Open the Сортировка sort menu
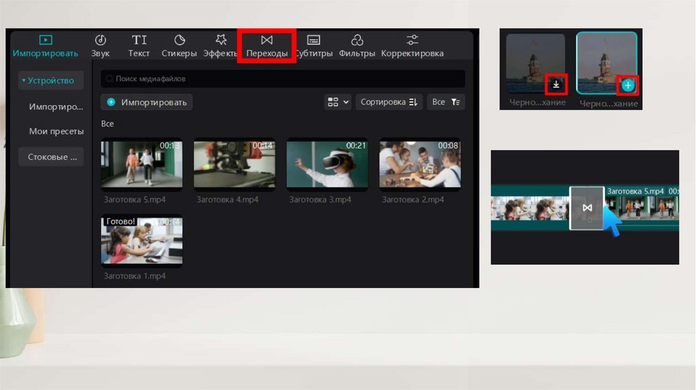Image resolution: width=696 pixels, height=390 pixels. coord(389,102)
